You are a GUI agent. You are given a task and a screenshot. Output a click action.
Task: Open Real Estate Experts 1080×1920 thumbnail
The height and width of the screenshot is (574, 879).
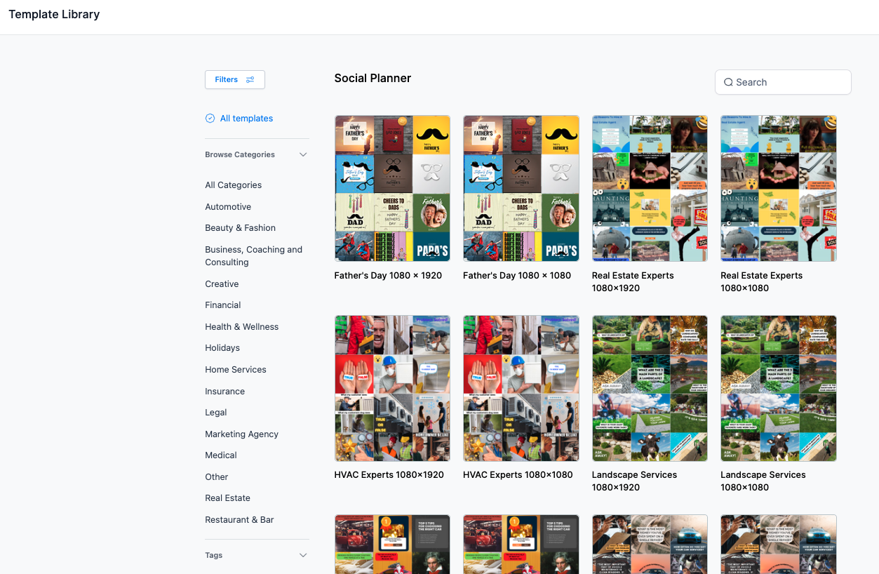650,189
